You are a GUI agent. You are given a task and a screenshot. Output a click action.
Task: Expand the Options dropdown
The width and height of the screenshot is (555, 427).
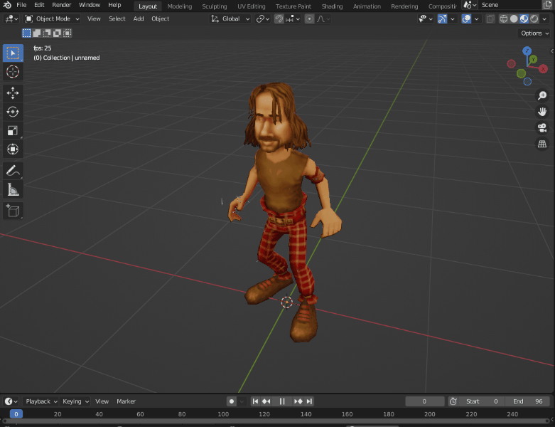click(x=534, y=33)
